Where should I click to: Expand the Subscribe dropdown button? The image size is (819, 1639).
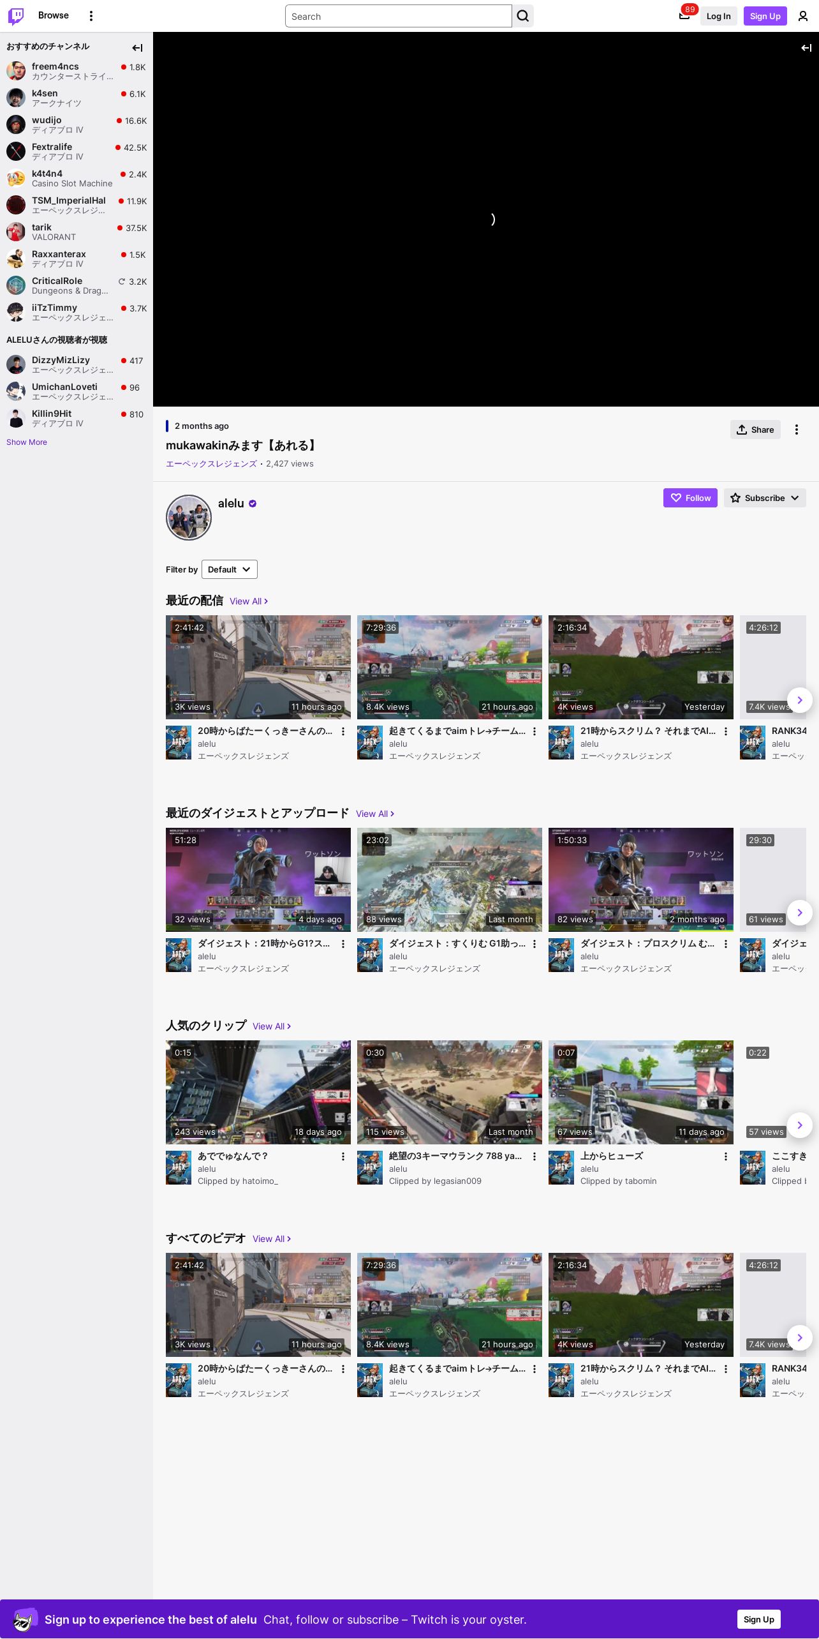point(765,498)
